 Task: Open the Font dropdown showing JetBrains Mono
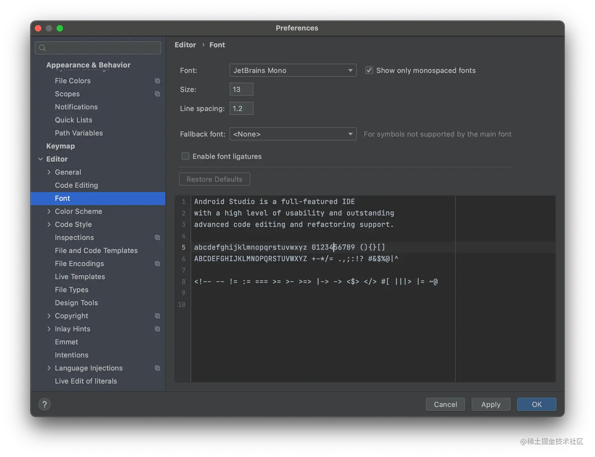293,70
